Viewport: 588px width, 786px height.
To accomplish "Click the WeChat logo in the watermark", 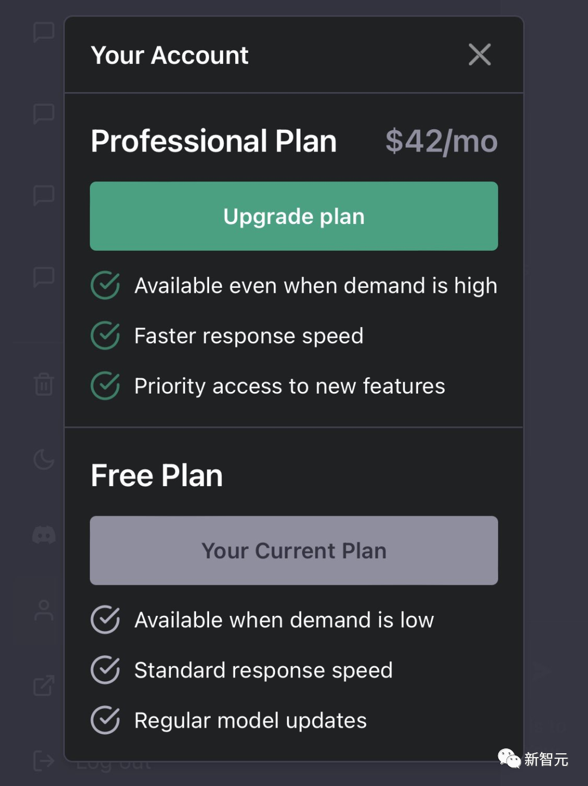I will coord(509,758).
